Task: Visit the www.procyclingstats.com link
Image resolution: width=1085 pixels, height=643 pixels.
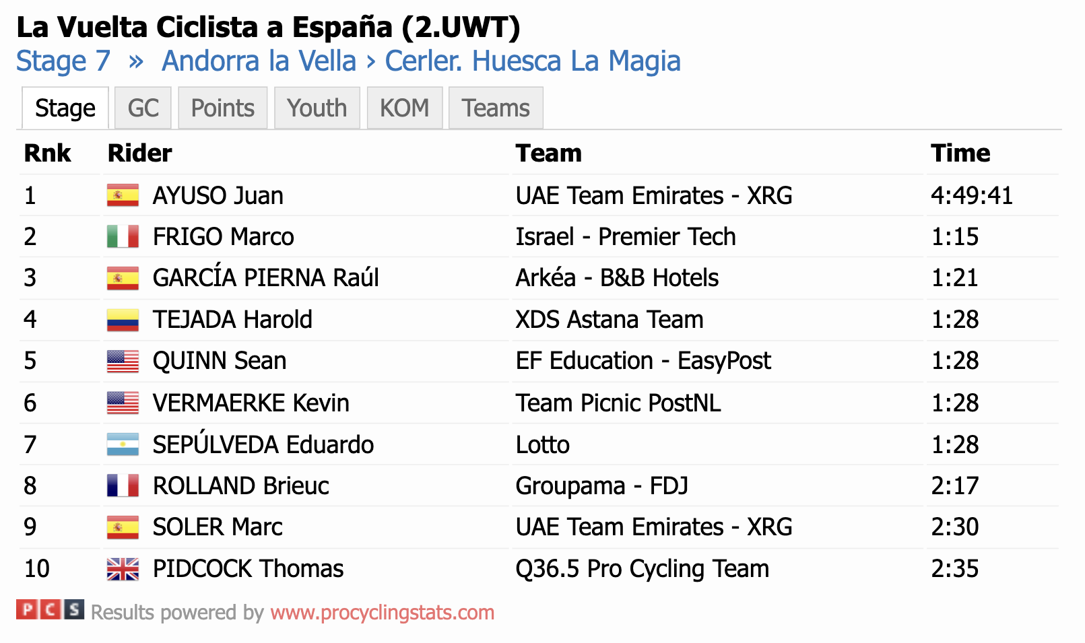Action: click(383, 613)
